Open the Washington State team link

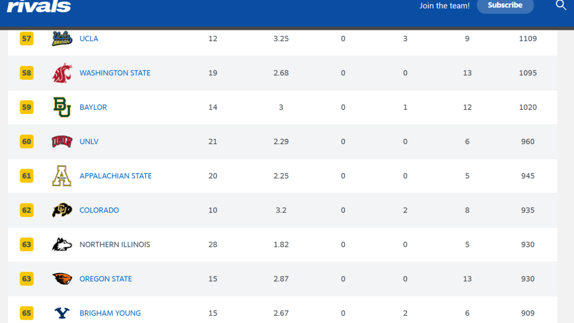115,73
